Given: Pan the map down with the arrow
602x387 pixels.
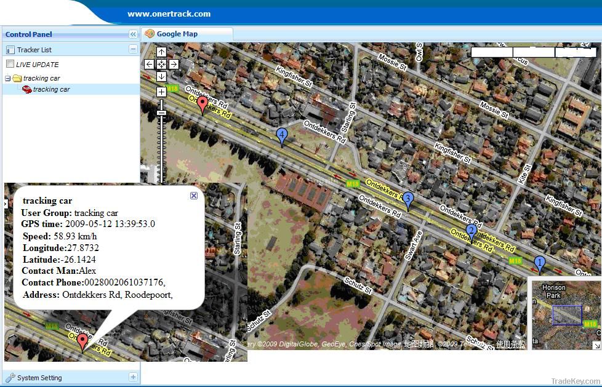Looking at the screenshot, I should 161,76.
